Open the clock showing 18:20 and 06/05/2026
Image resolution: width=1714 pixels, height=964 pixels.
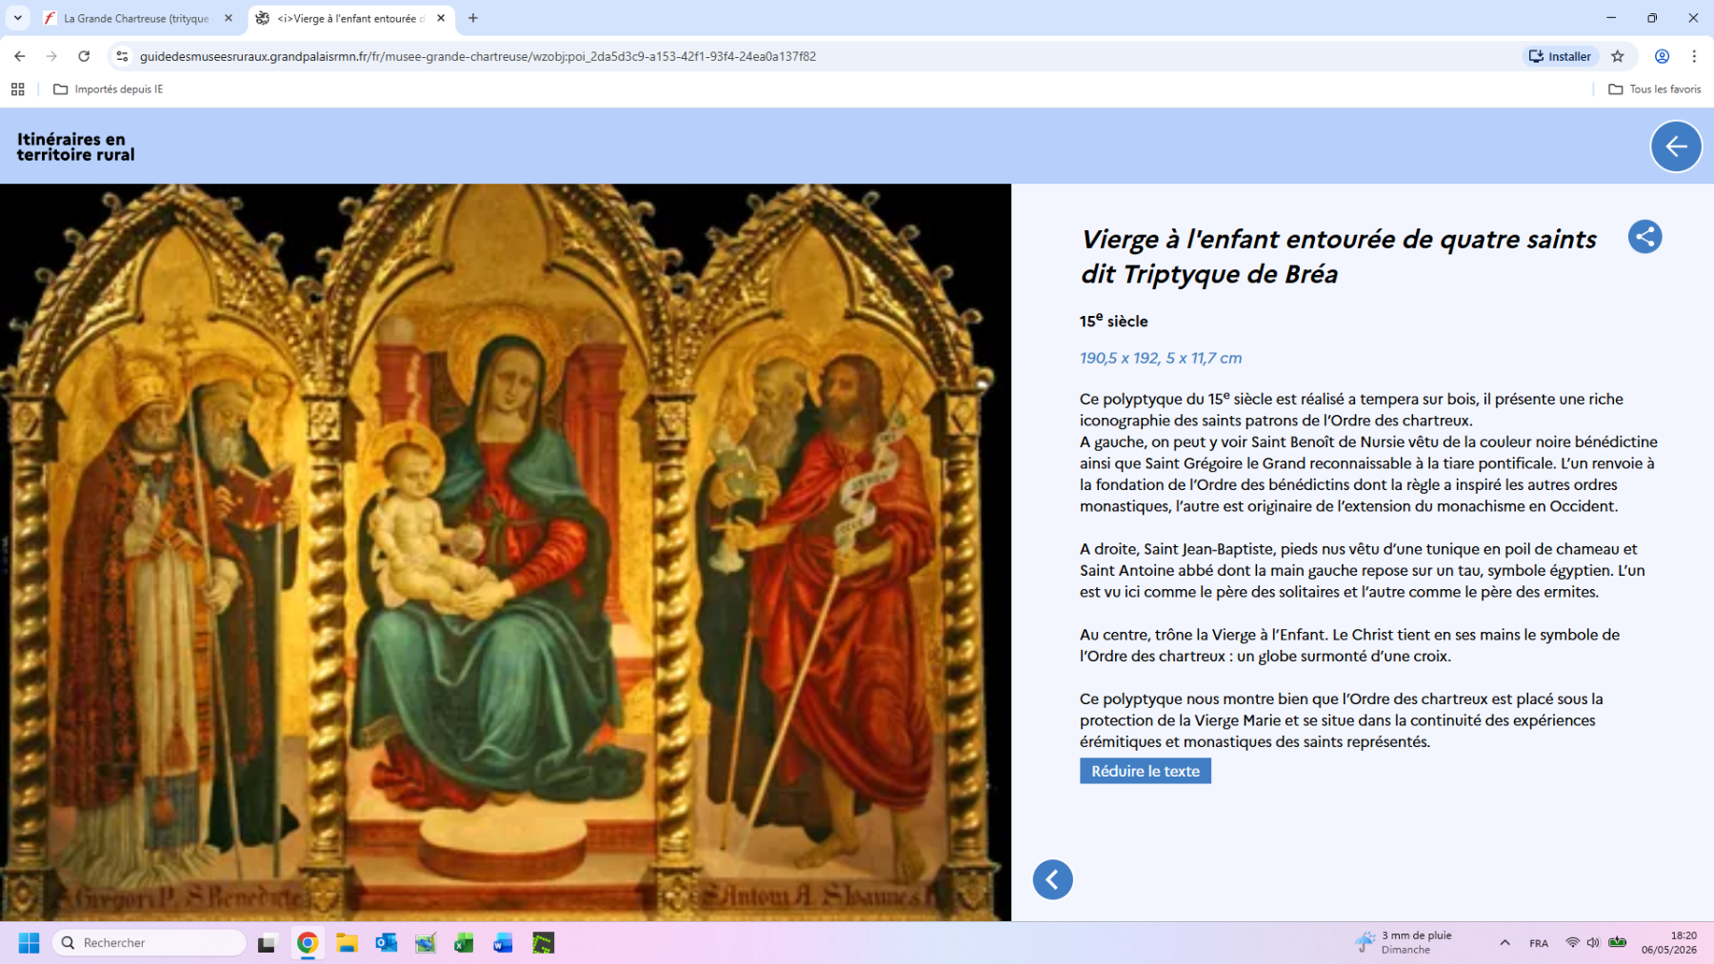[x=1669, y=943]
